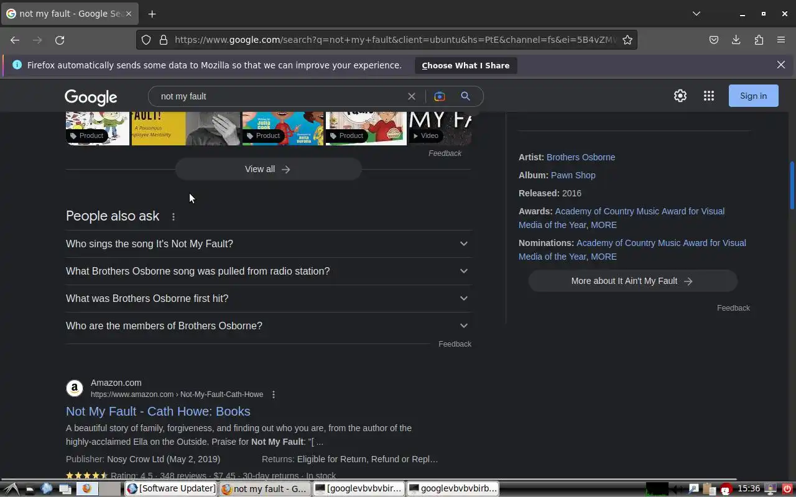Viewport: 796px width, 497px height.
Task: Clear the Google search box
Action: point(412,96)
